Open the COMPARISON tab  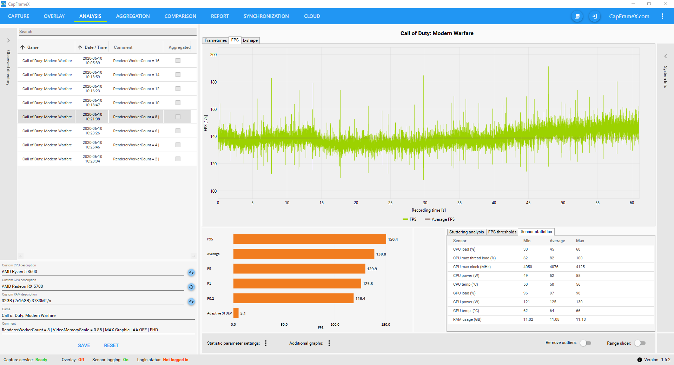(x=180, y=16)
